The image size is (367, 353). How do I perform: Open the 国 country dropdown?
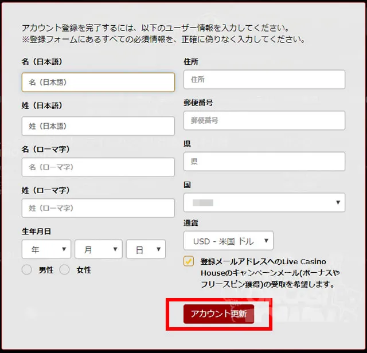click(x=264, y=202)
